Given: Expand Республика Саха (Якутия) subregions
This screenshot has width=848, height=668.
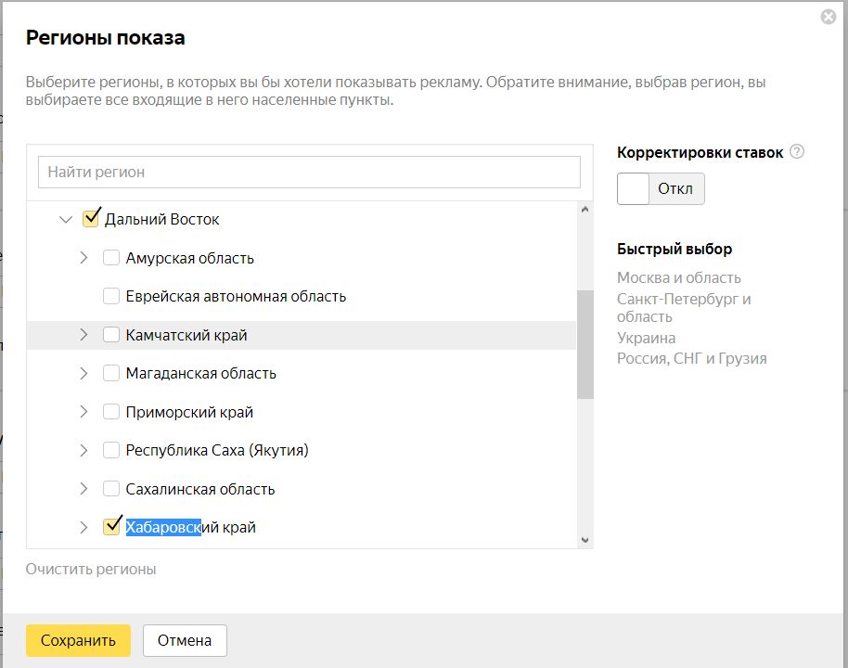Looking at the screenshot, I should [84, 451].
